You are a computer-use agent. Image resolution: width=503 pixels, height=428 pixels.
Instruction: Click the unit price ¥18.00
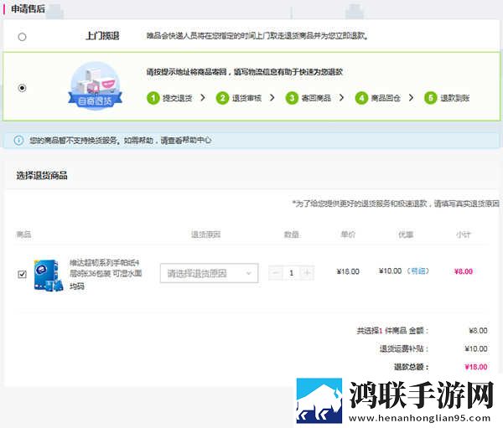[348, 272]
